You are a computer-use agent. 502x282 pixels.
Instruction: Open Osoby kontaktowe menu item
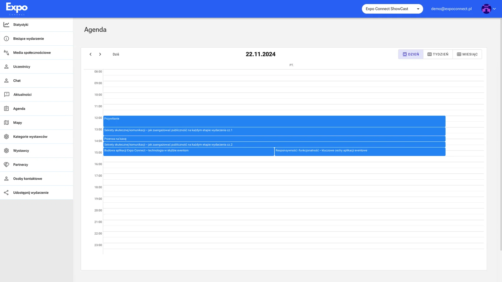pos(36,178)
